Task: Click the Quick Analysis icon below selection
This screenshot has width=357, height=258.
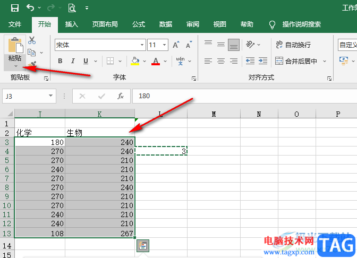Action: click(143, 246)
